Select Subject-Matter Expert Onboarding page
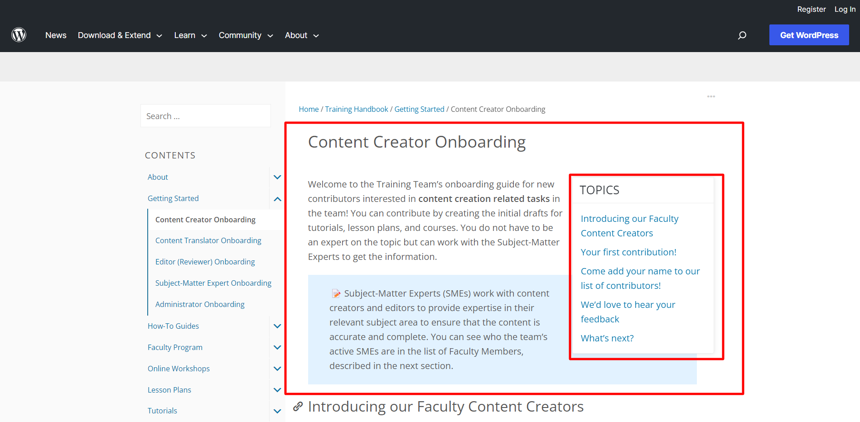Screen dimensions: 860x422 (213, 283)
